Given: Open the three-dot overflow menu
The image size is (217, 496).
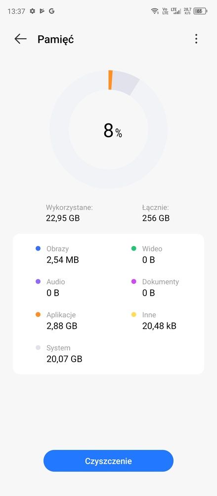Looking at the screenshot, I should click(x=196, y=39).
